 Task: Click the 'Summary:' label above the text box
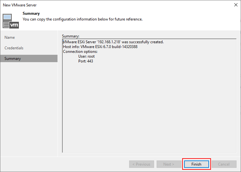(71, 36)
